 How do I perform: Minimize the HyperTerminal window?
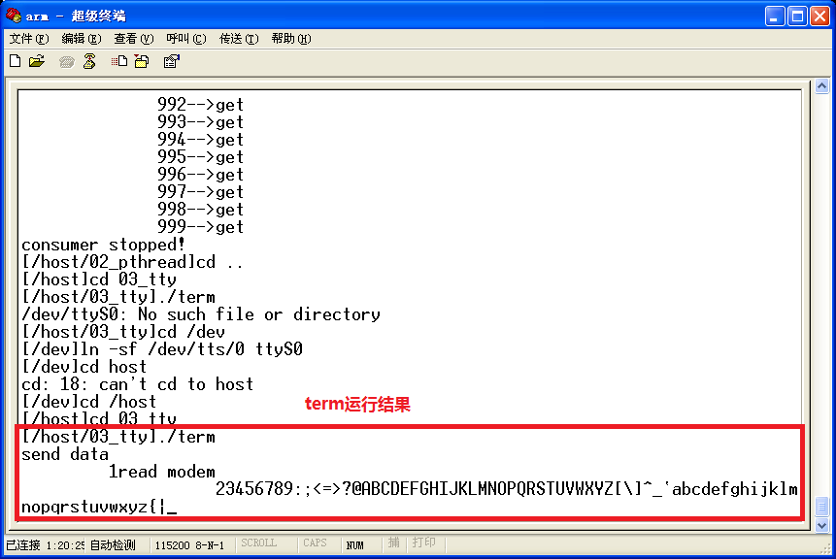point(775,16)
